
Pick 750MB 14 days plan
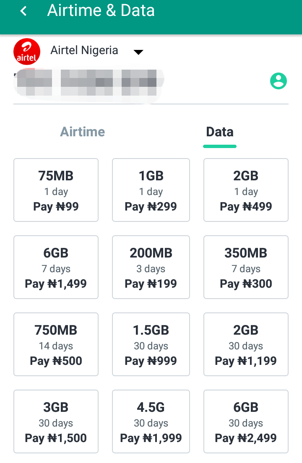coord(56,344)
